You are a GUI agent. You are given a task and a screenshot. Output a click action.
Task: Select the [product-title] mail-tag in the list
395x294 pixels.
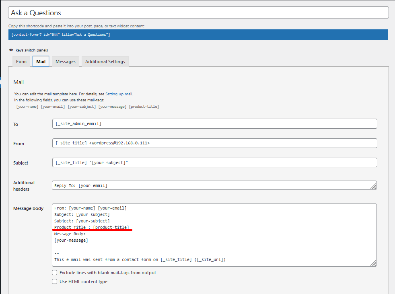pos(144,107)
